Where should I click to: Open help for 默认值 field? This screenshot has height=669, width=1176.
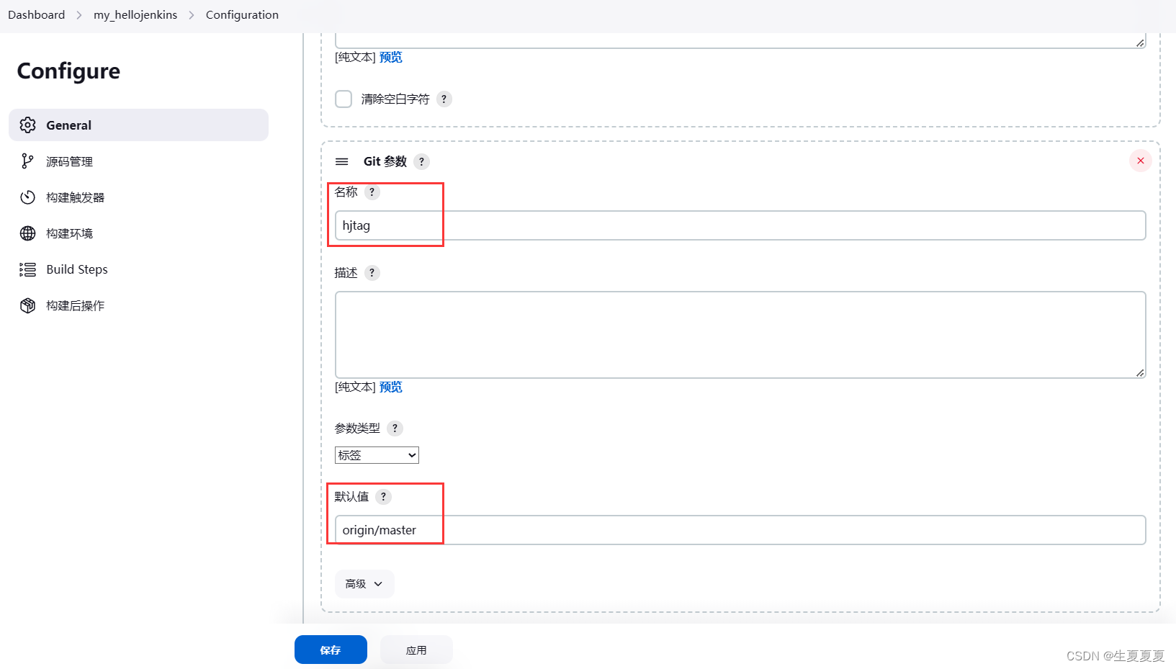pyautogui.click(x=383, y=497)
